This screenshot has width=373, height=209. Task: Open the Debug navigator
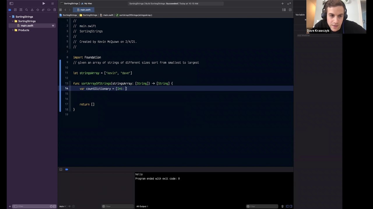pos(43,10)
